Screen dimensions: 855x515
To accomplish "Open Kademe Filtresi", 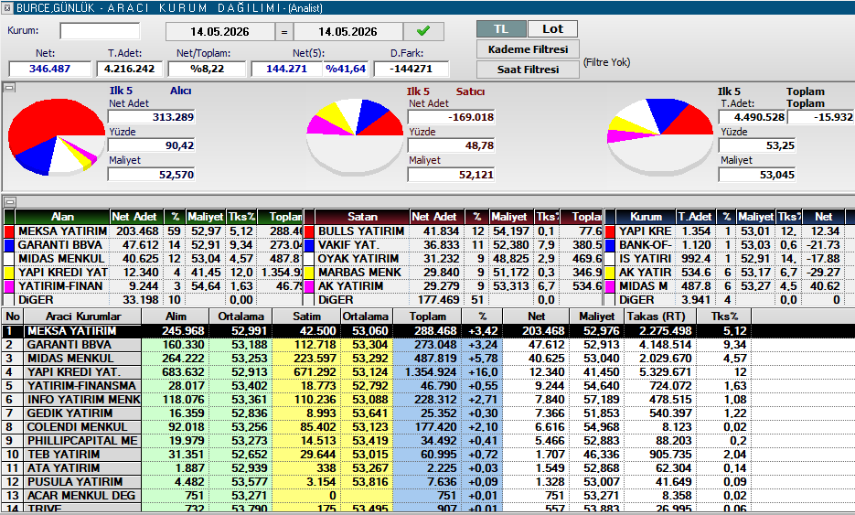I will [528, 49].
